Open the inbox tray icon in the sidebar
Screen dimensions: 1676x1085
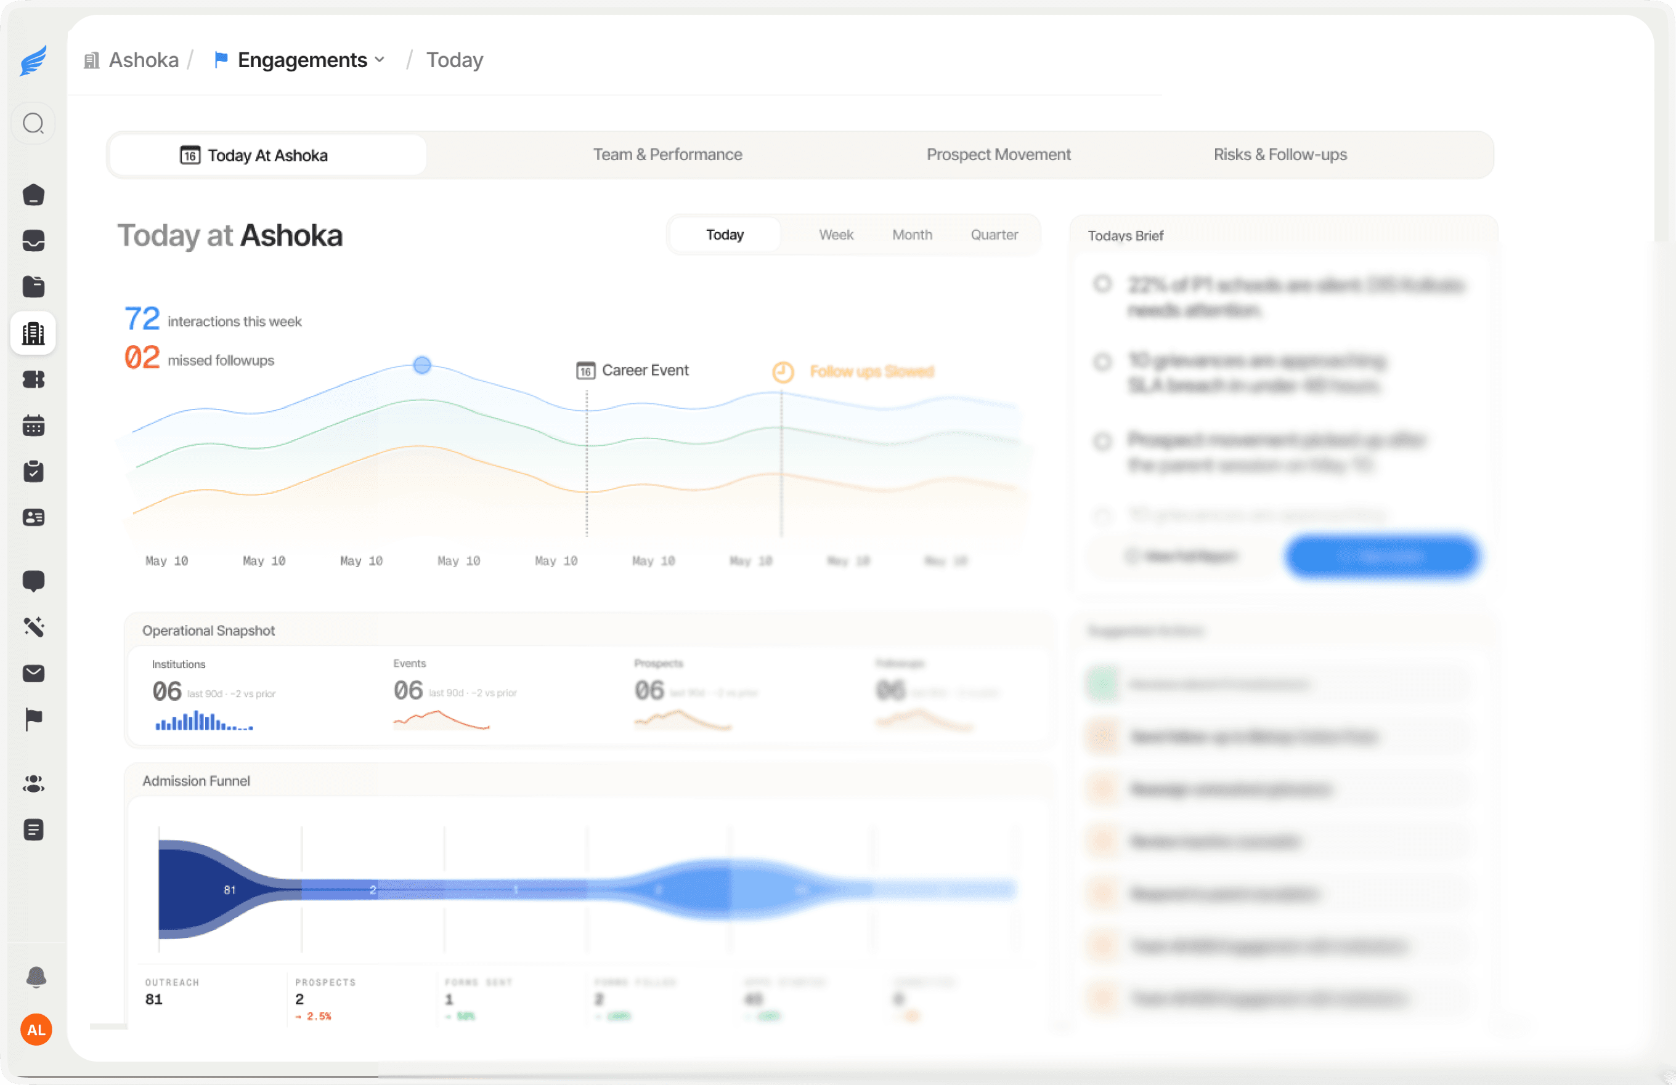click(x=33, y=241)
